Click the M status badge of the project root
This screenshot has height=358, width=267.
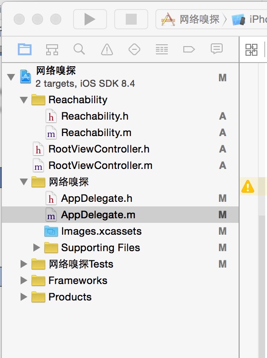[x=222, y=78]
